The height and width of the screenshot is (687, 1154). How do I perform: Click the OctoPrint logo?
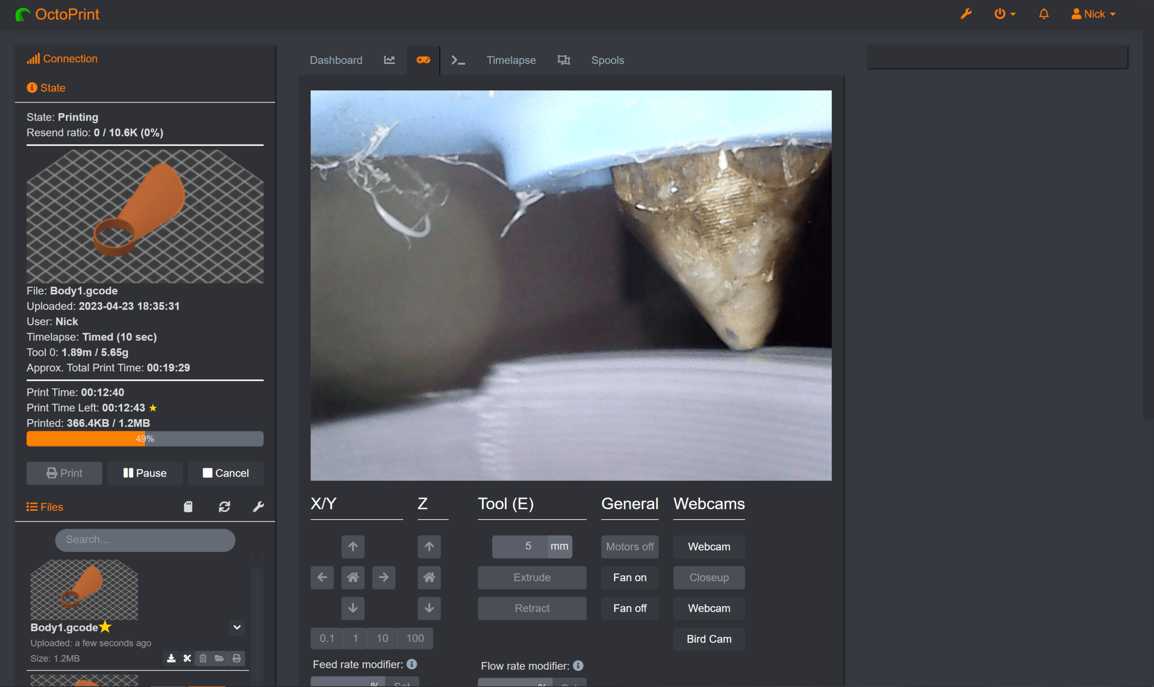(x=57, y=14)
